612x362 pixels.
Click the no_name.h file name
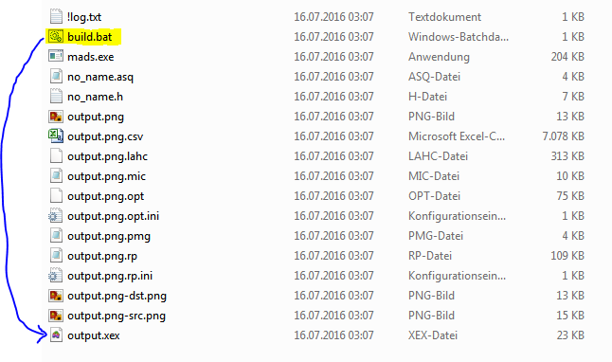coord(96,97)
